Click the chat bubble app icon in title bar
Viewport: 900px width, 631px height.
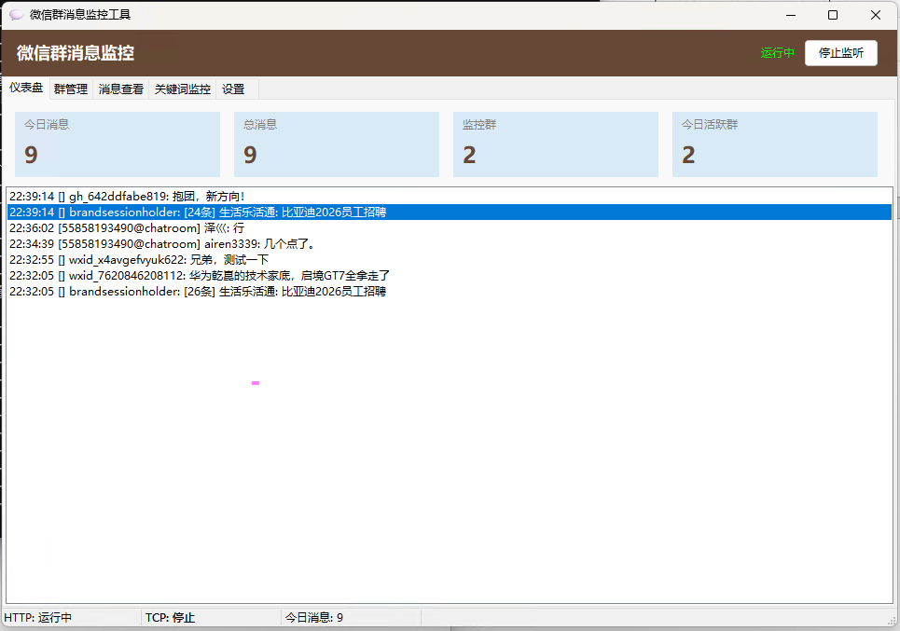coord(16,15)
